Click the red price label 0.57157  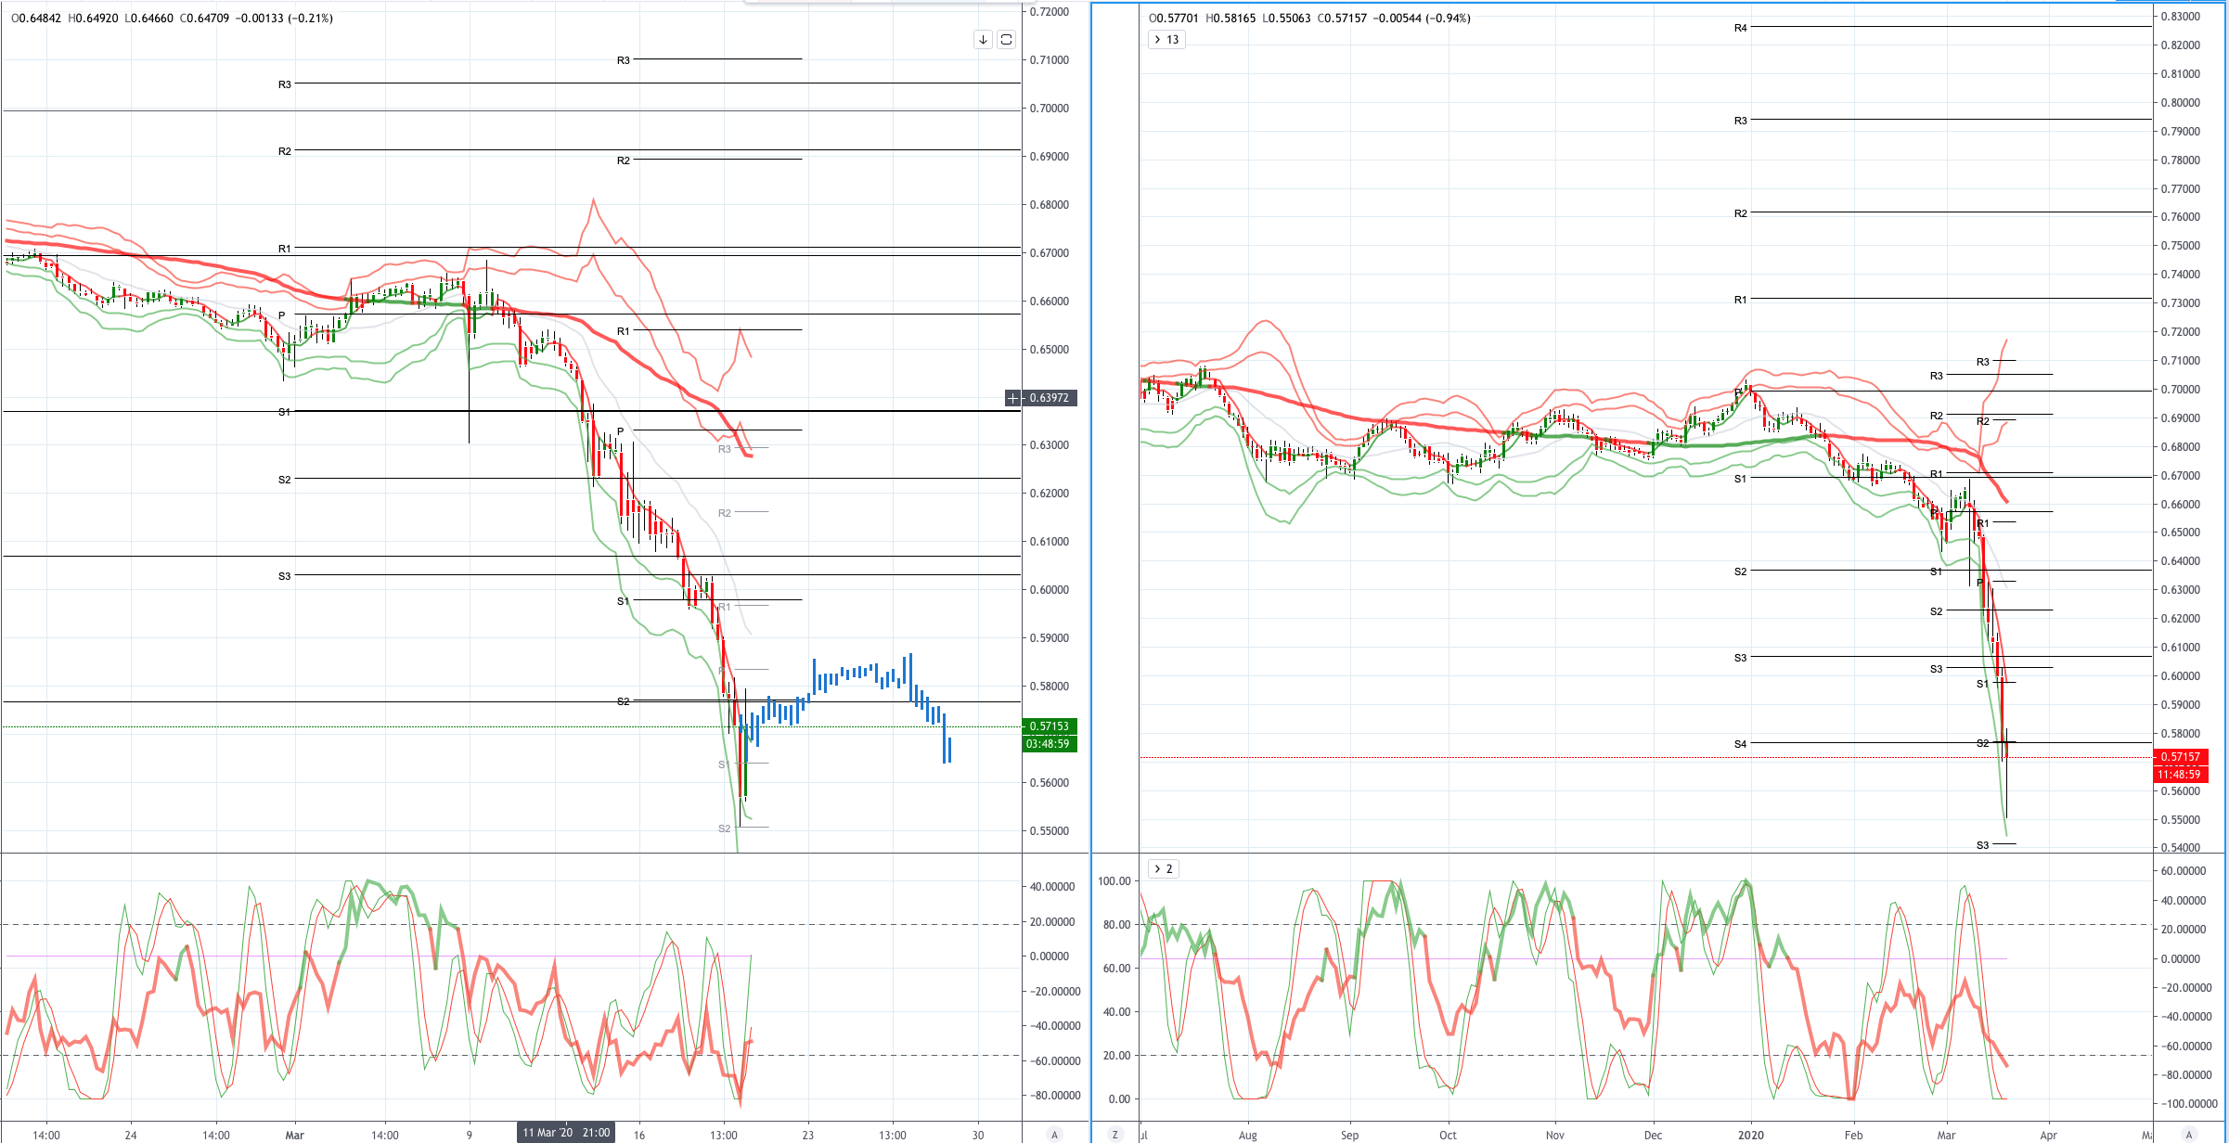2180,757
